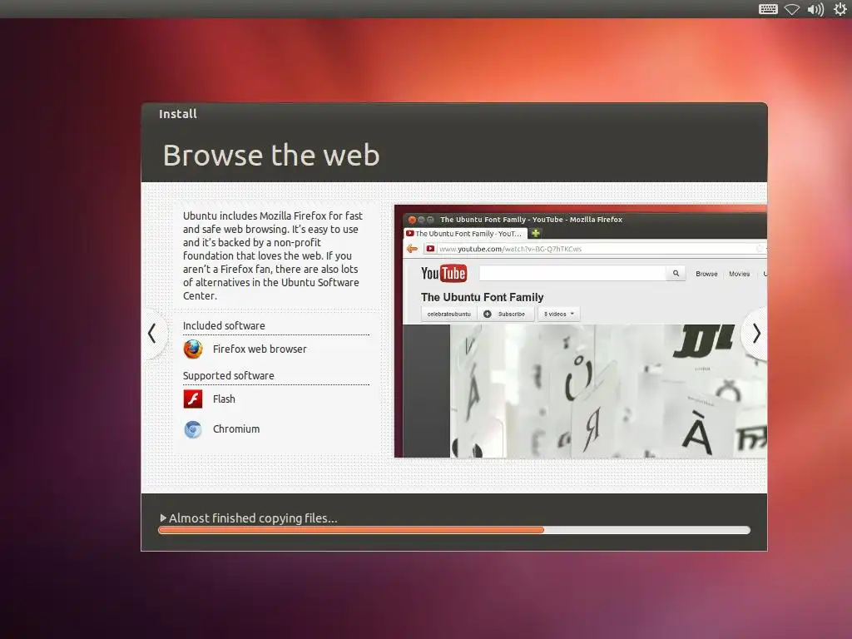Click close button of Firefox screenshot window
The image size is (852, 639).
(x=412, y=220)
